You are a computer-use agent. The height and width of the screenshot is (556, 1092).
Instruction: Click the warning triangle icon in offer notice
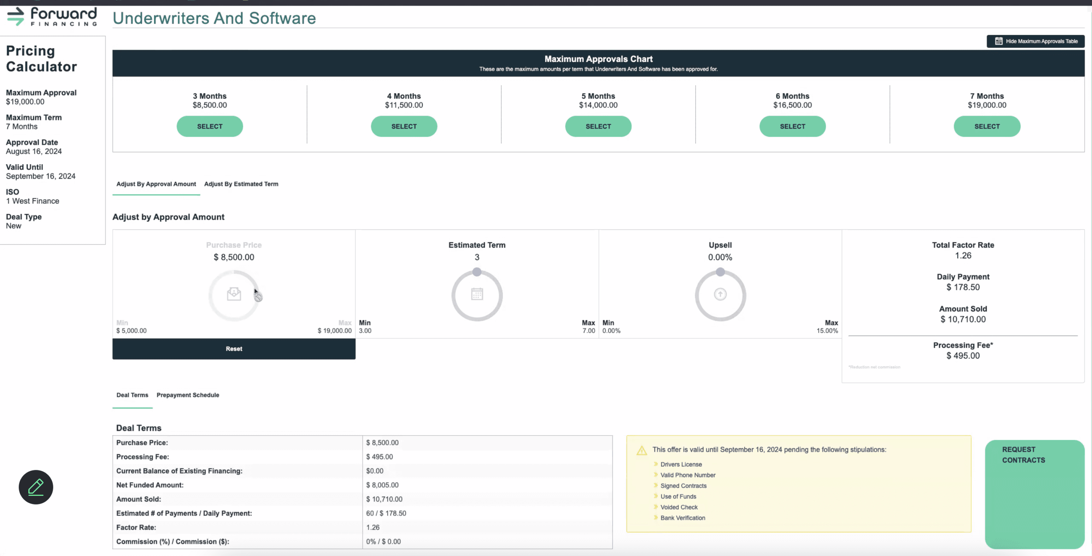pyautogui.click(x=642, y=450)
